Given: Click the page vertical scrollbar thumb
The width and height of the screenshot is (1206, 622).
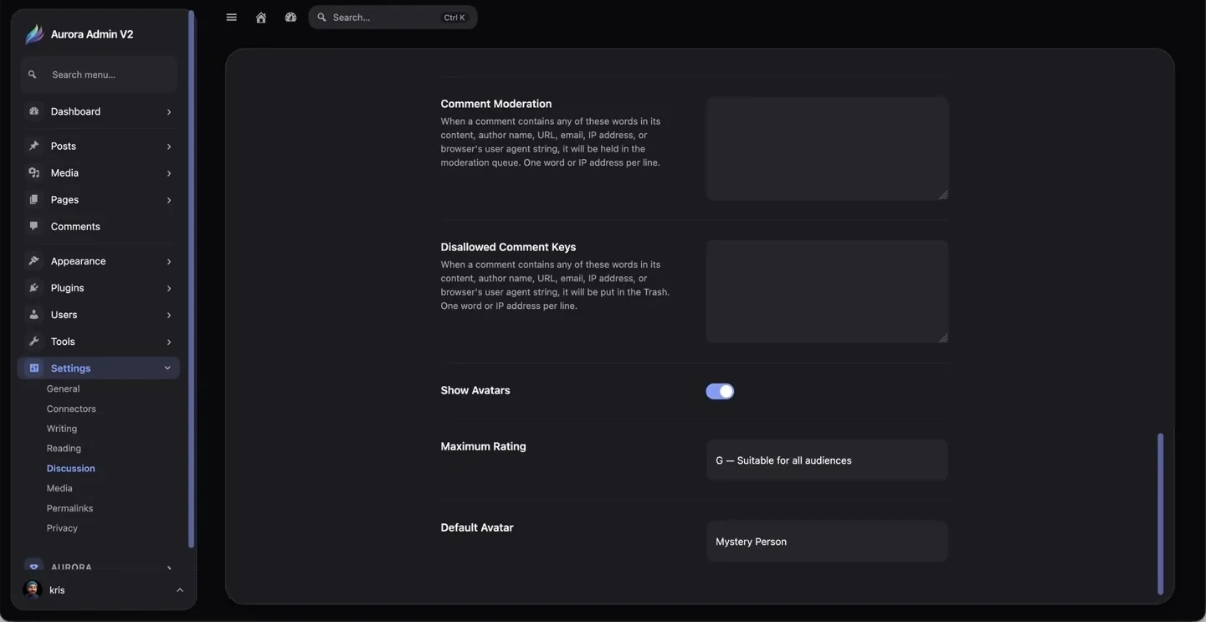Looking at the screenshot, I should [1160, 514].
